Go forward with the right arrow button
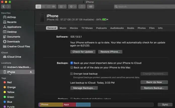This screenshot has width=175, height=108. click(x=8, y=7)
